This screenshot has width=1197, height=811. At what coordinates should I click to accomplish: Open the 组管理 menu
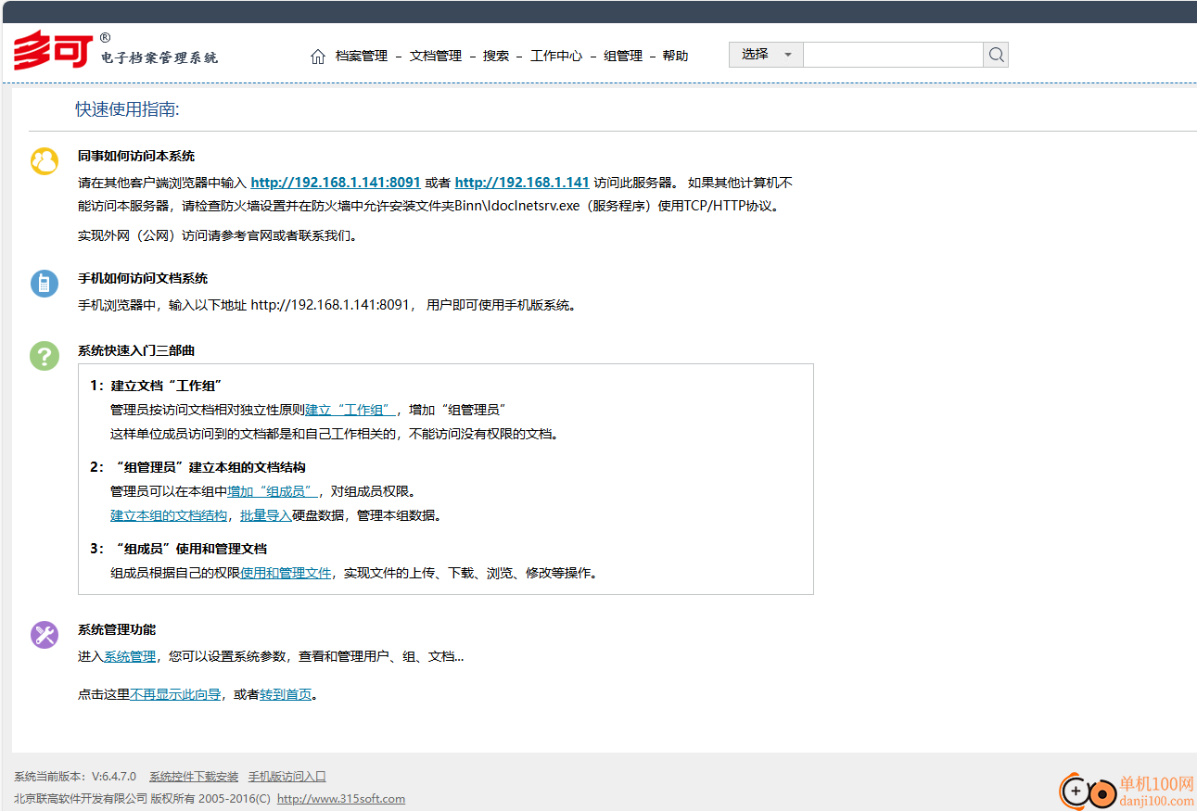(623, 56)
